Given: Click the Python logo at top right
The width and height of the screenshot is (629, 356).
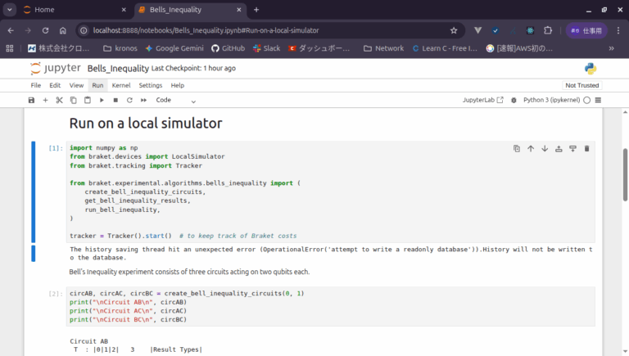Looking at the screenshot, I should pyautogui.click(x=591, y=69).
